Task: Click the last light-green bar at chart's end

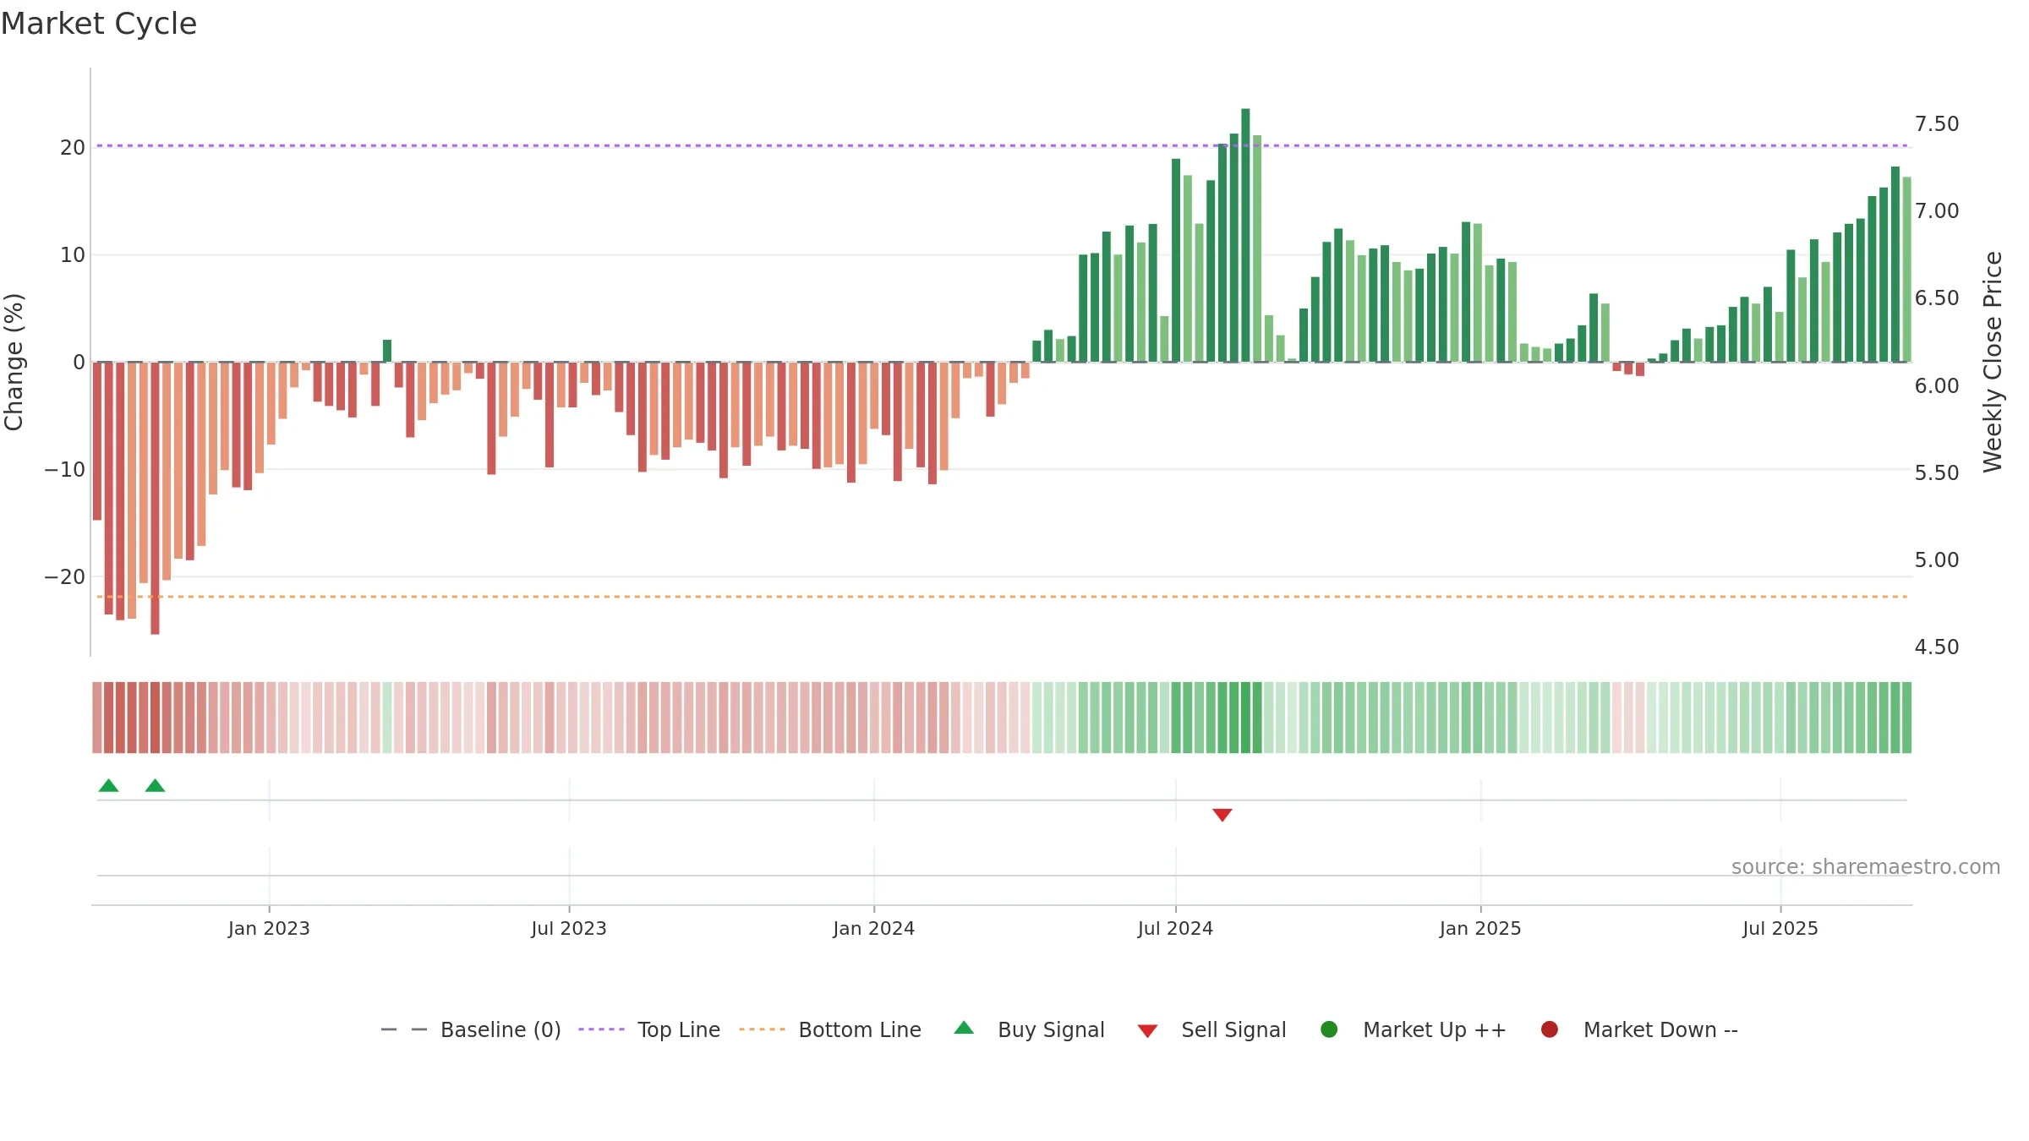Action: [x=1907, y=269]
